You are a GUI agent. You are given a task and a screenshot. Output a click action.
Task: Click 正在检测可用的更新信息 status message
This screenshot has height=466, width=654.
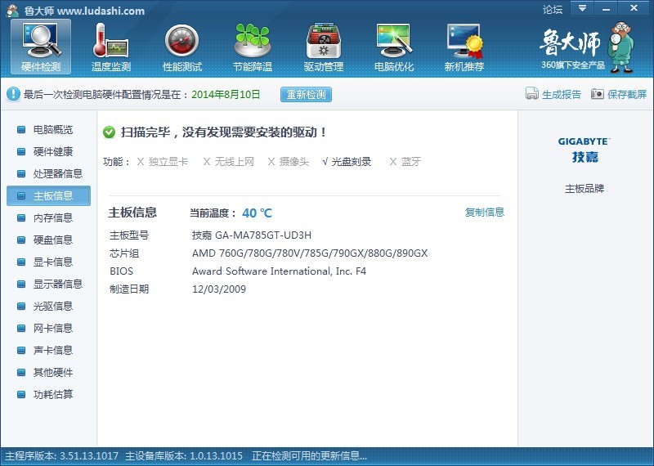(310, 456)
